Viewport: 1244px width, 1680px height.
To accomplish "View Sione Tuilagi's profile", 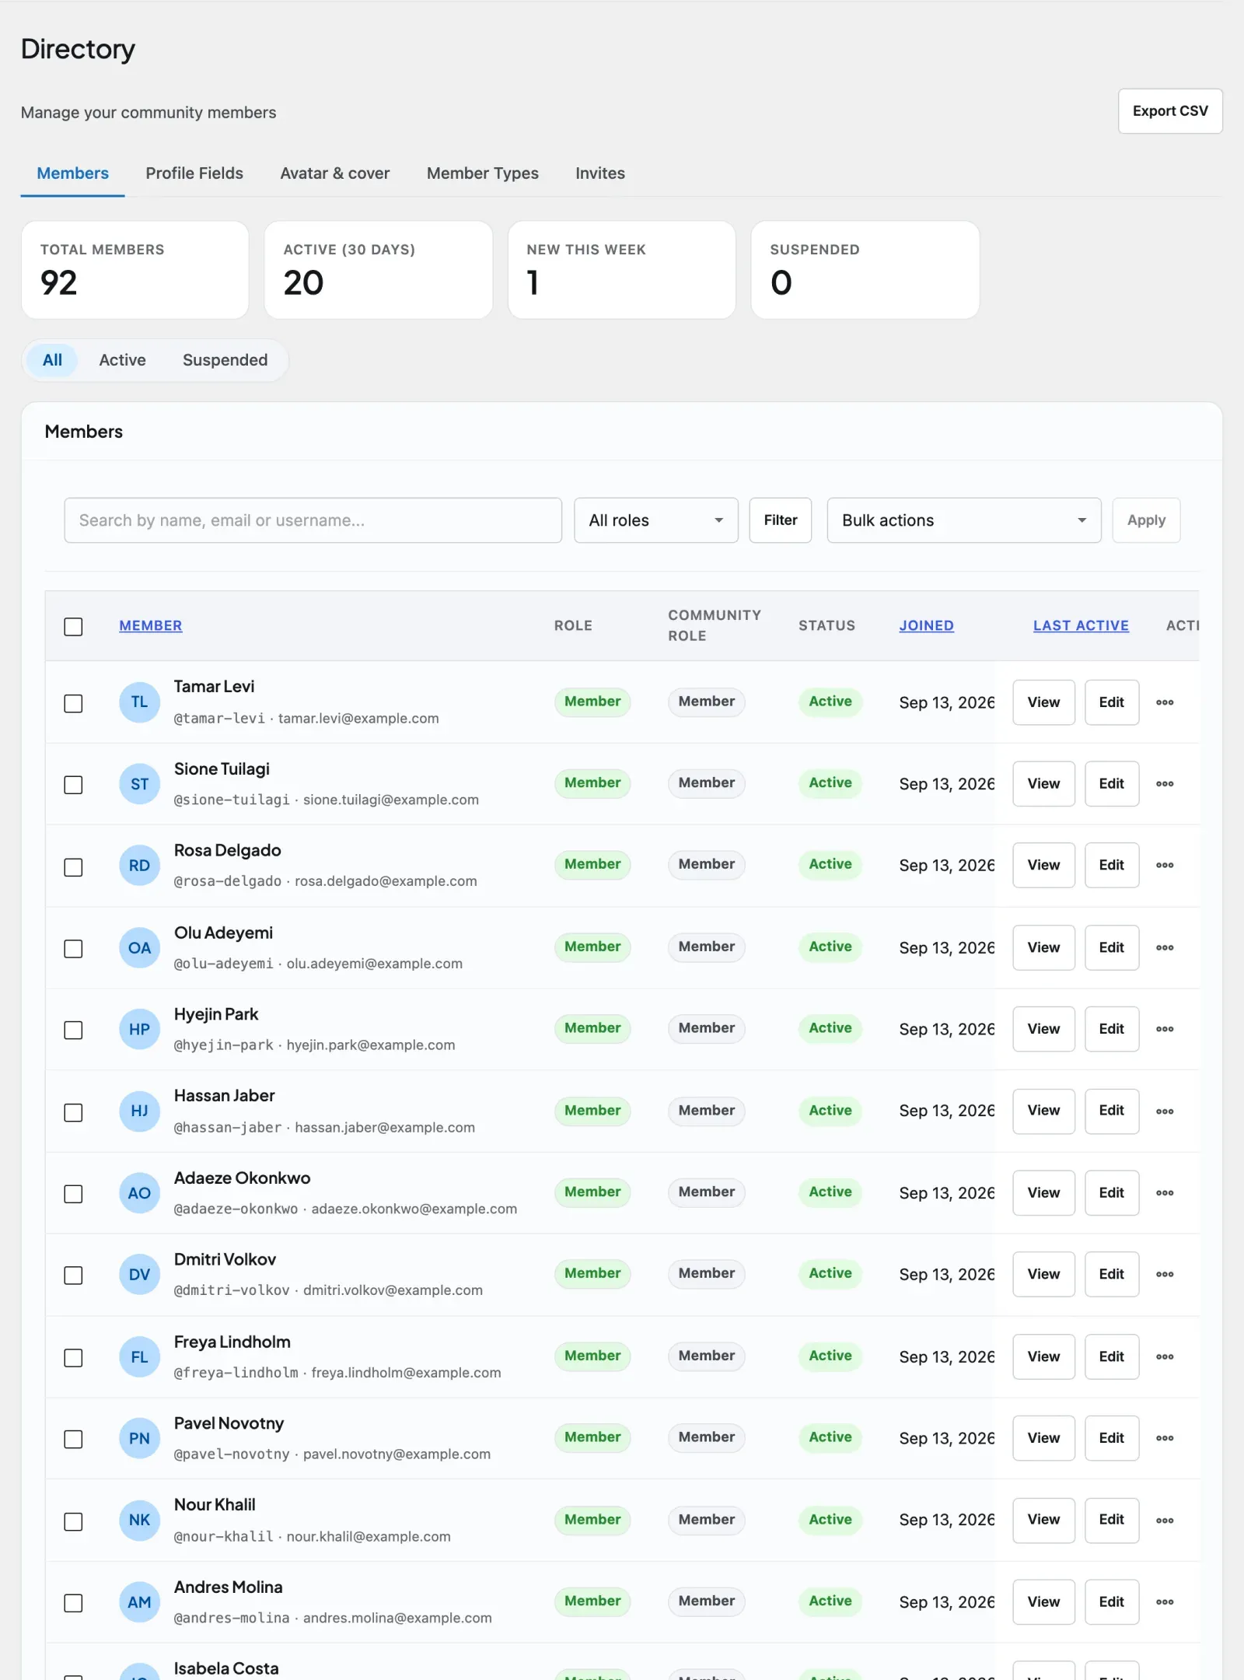I will coord(1043,784).
